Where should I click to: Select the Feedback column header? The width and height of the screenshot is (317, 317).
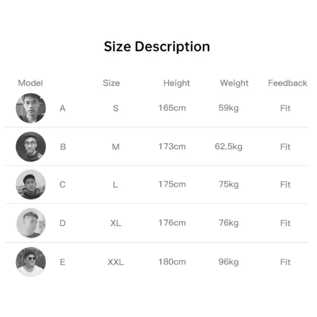click(288, 83)
